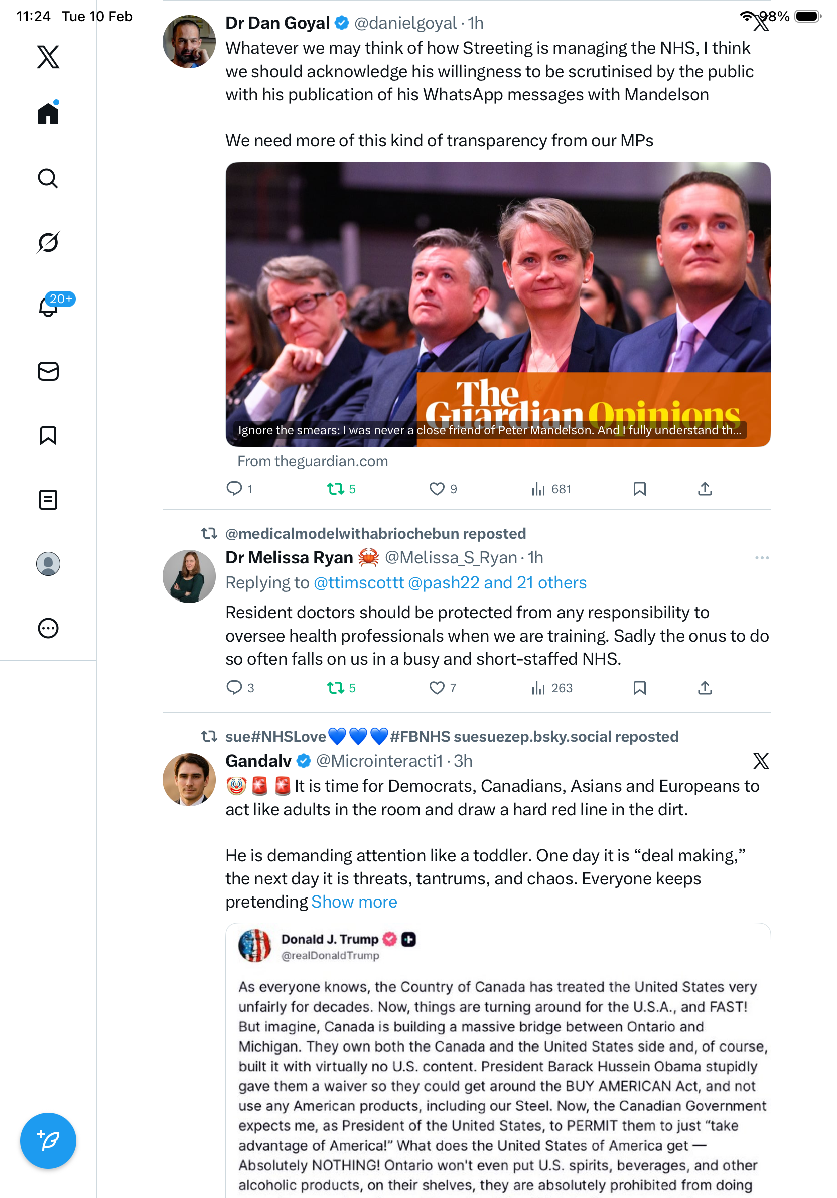The height and width of the screenshot is (1198, 837).
Task: Open Gandalv's profile picture
Action: tap(189, 779)
